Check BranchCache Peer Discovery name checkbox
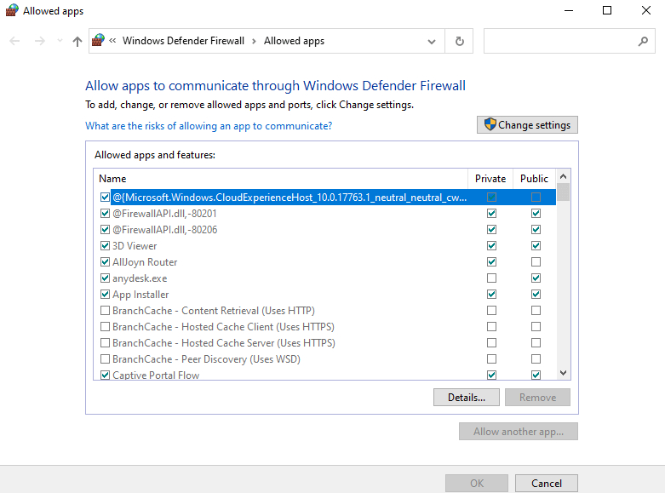 [x=105, y=359]
